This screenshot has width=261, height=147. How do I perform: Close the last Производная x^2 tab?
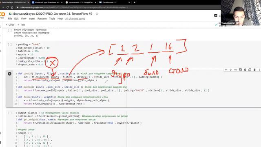pyautogui.click(x=129, y=2)
